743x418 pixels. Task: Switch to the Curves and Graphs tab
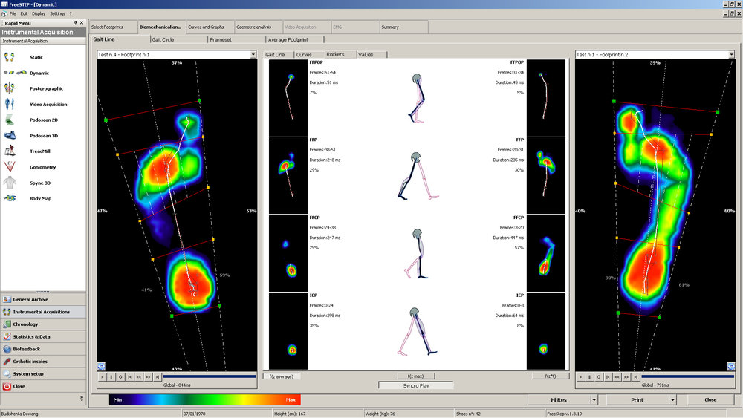[x=206, y=27]
